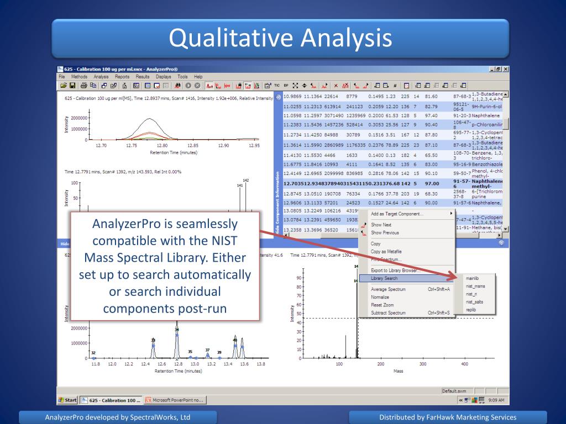This screenshot has width=566, height=424.
Task: Select the highlighted Library Search menu entry
Action: click(407, 278)
